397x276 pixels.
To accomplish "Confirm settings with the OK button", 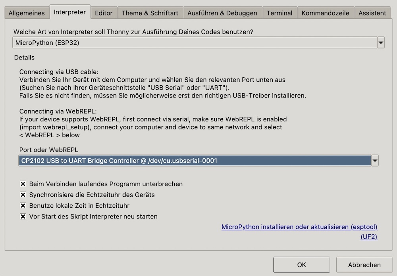I will point(302,264).
